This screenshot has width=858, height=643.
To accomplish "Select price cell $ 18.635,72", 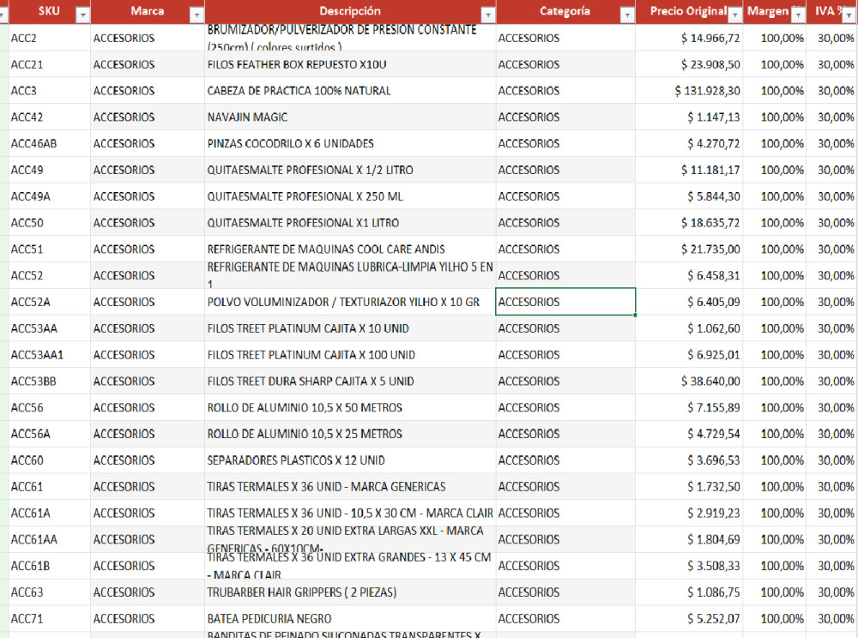I will pos(688,223).
